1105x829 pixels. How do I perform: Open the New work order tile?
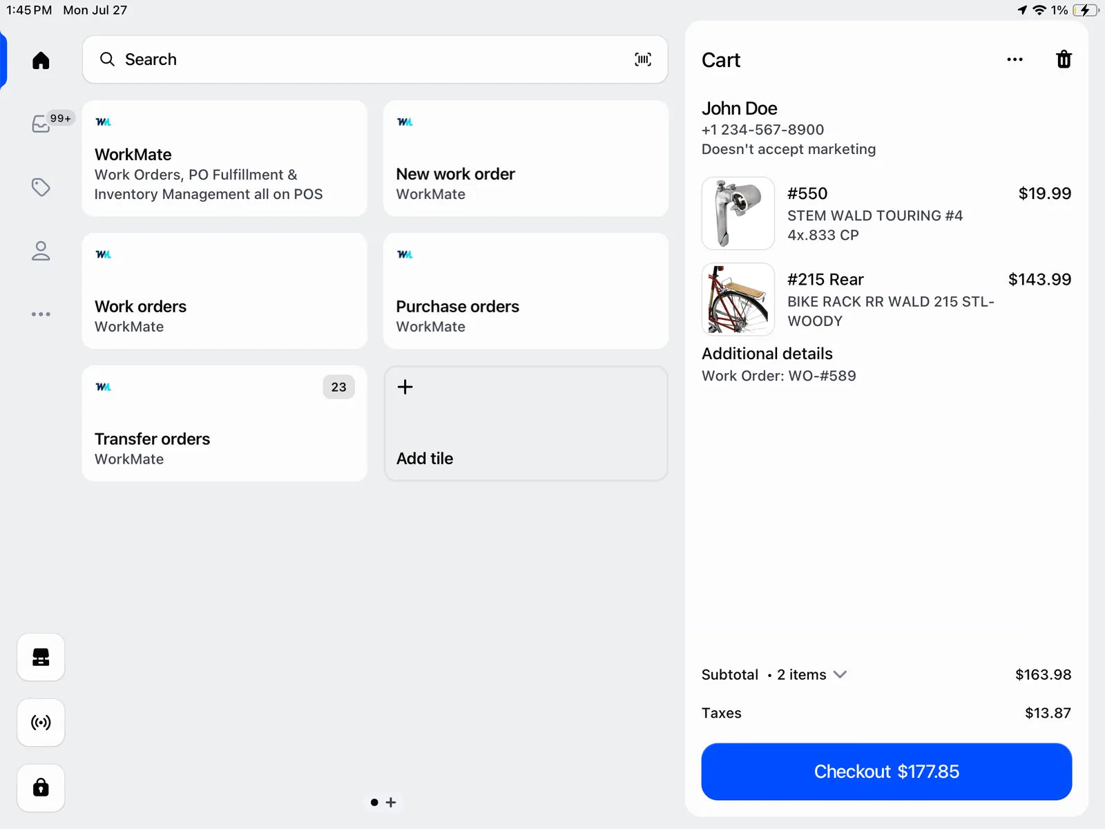pyautogui.click(x=526, y=158)
